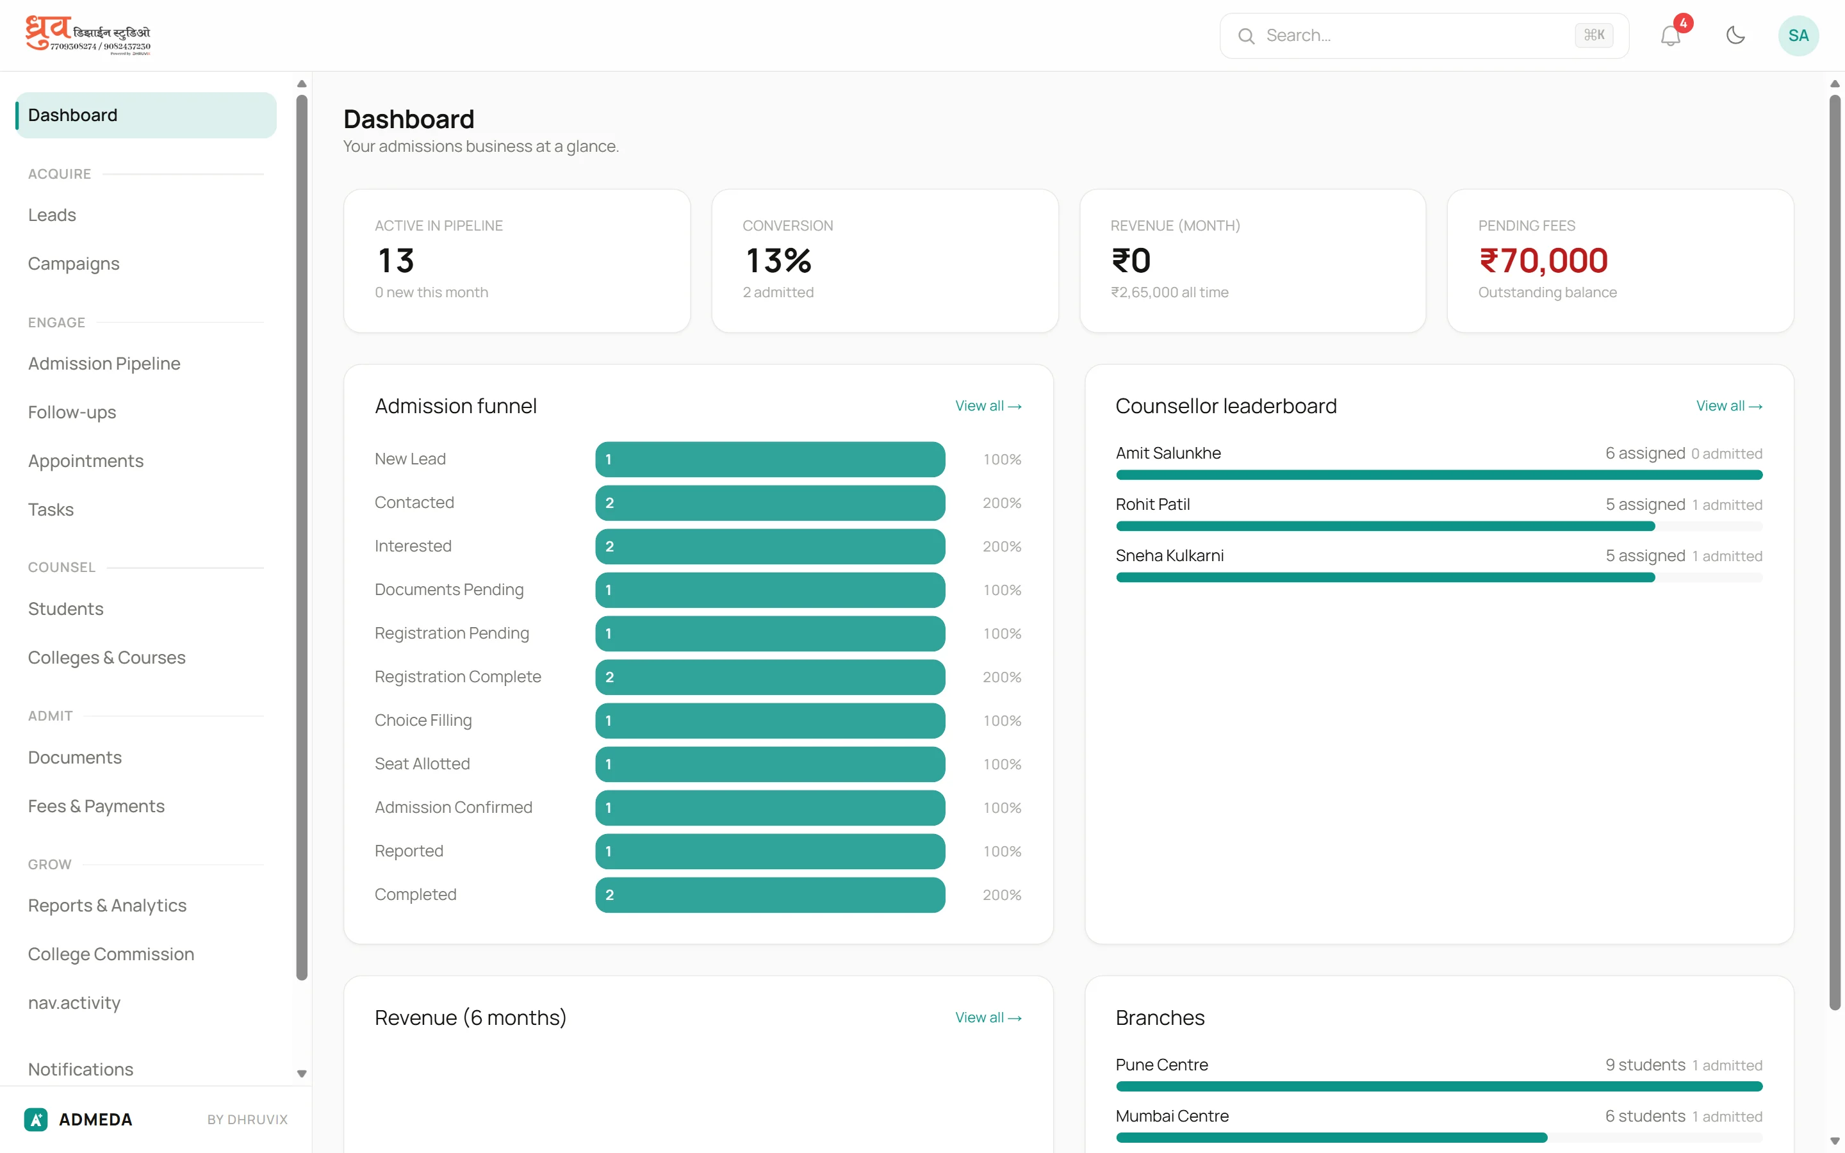Click the Contacted funnel bar
The height and width of the screenshot is (1153, 1845).
pos(770,503)
